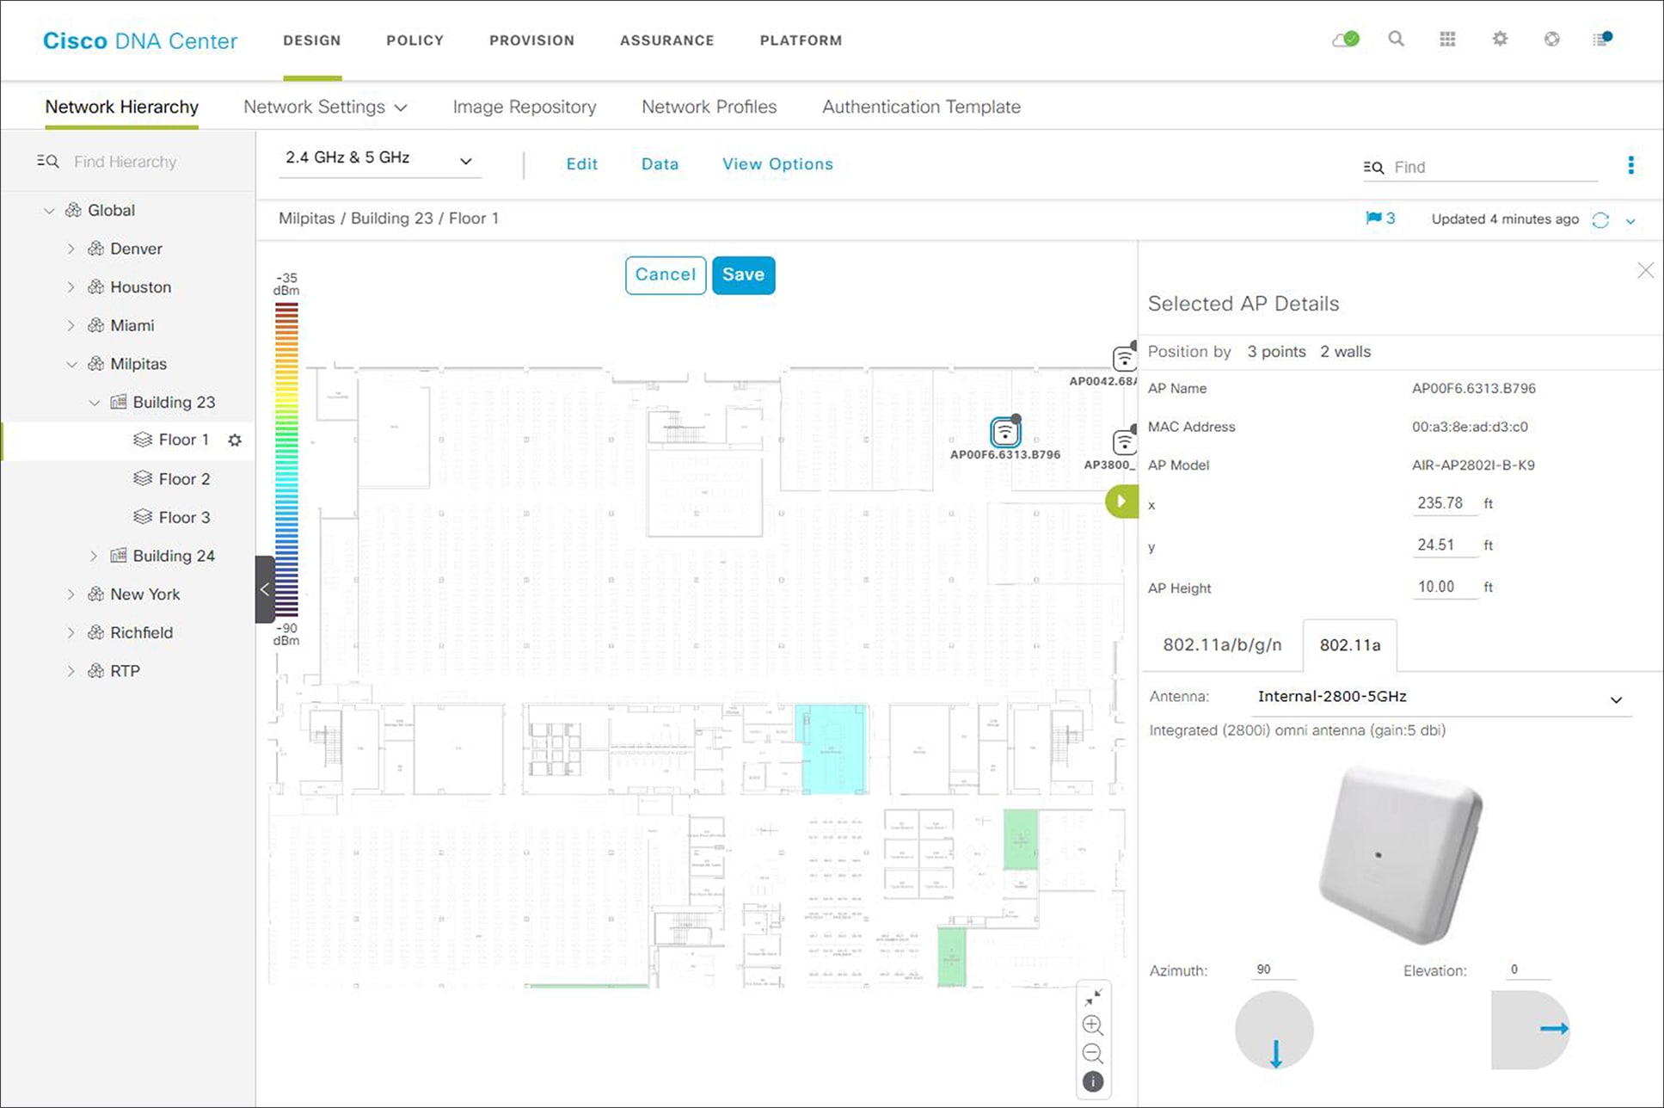Click the Elevation direction dial
Image resolution: width=1664 pixels, height=1108 pixels.
[1531, 1031]
